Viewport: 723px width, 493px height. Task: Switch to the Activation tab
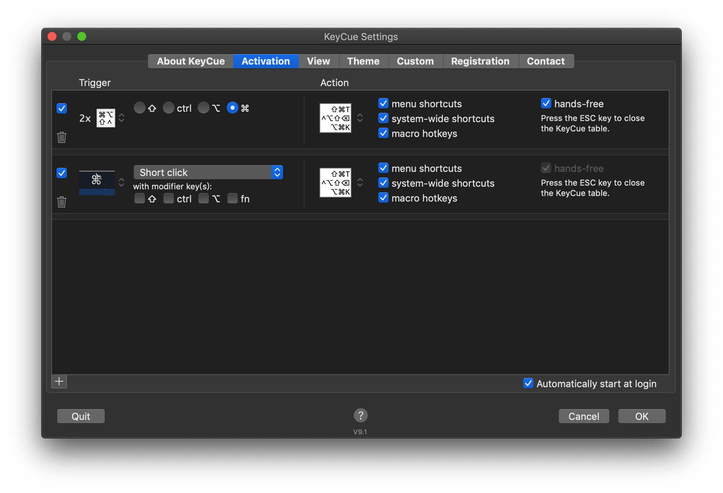point(266,61)
